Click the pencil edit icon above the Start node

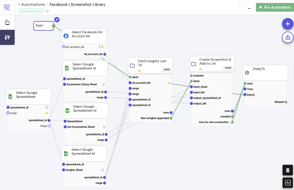click(x=57, y=20)
